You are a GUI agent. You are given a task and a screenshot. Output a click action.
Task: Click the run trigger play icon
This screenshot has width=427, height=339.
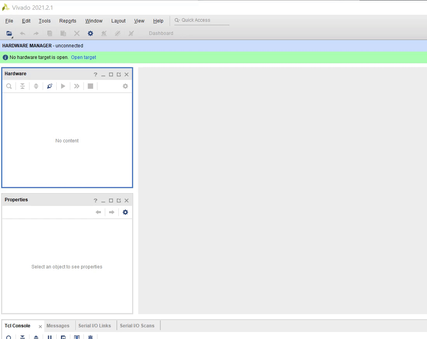tap(63, 86)
